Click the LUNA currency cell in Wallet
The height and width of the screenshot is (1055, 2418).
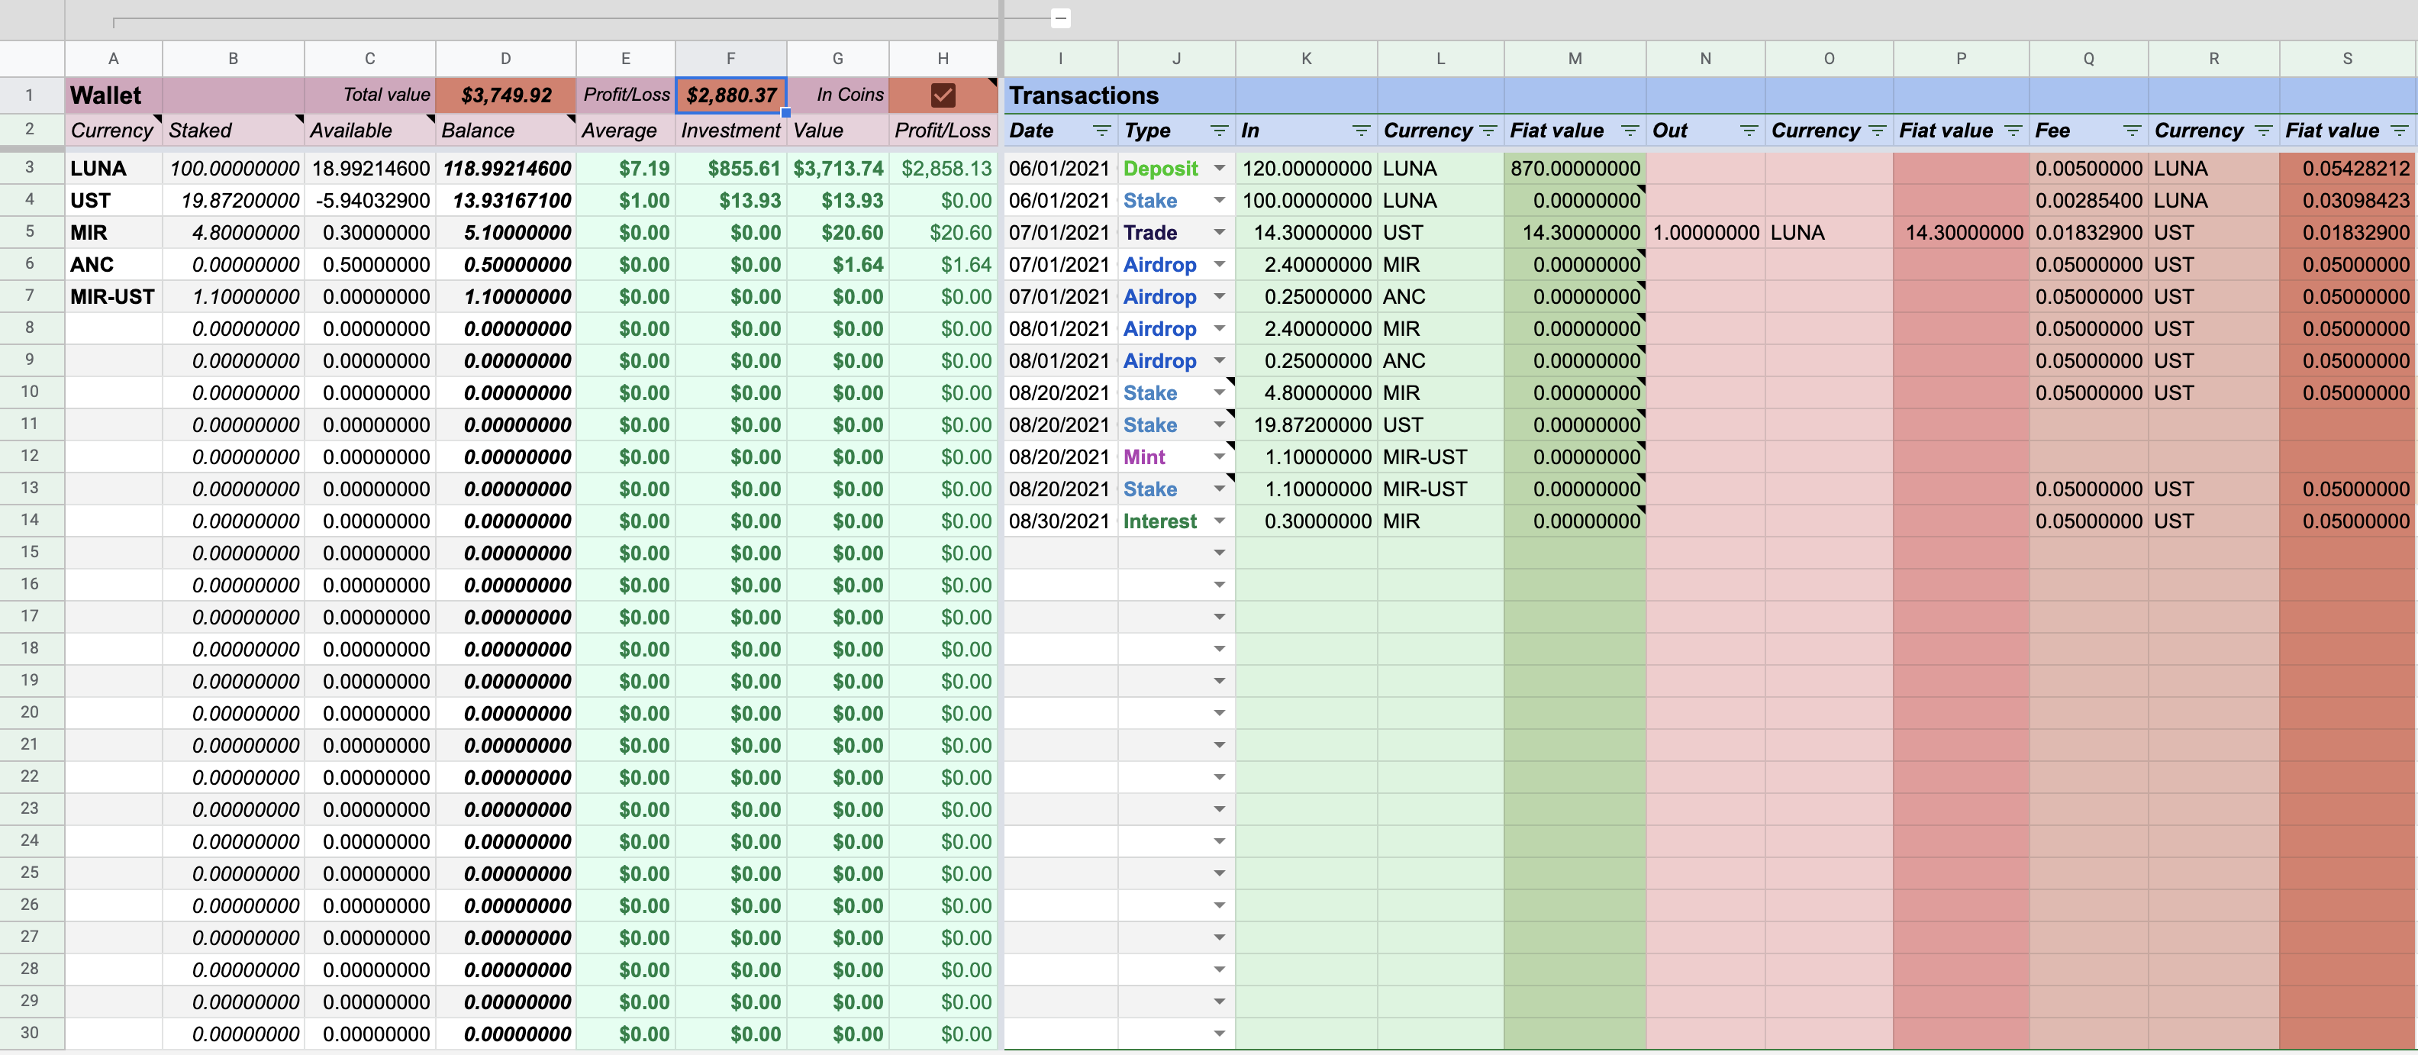point(98,168)
